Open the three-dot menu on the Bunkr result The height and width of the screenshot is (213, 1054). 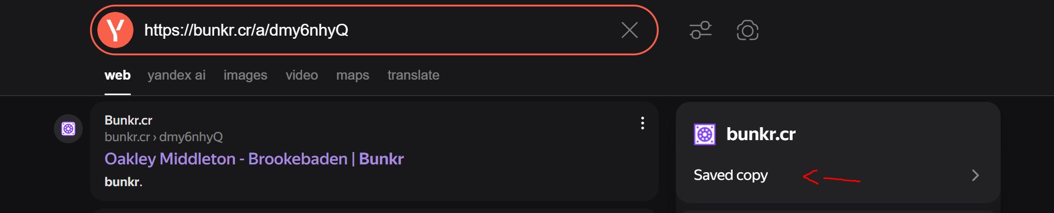[x=642, y=123]
